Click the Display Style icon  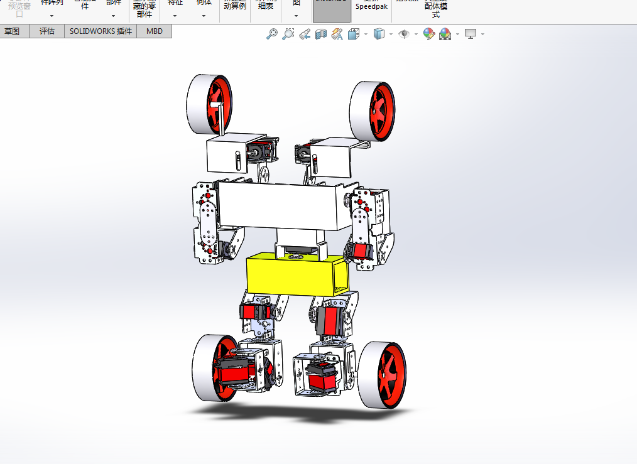pos(379,34)
